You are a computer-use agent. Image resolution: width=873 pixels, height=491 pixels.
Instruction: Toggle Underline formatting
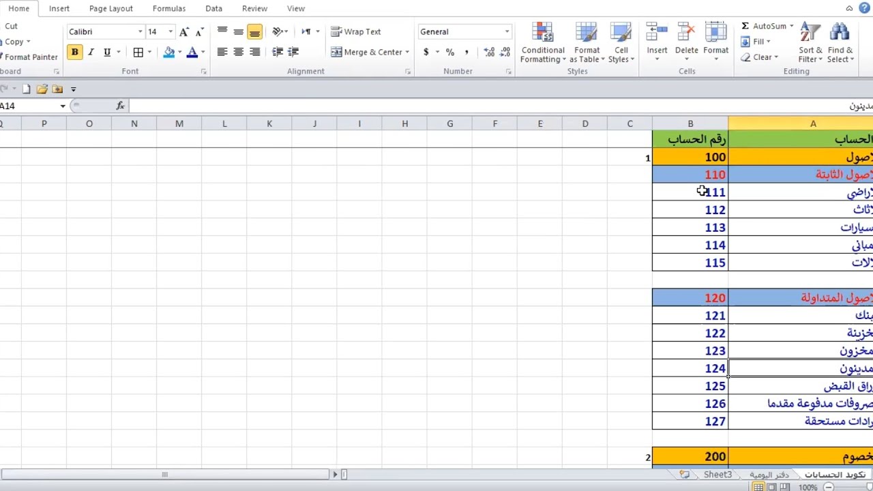click(107, 53)
